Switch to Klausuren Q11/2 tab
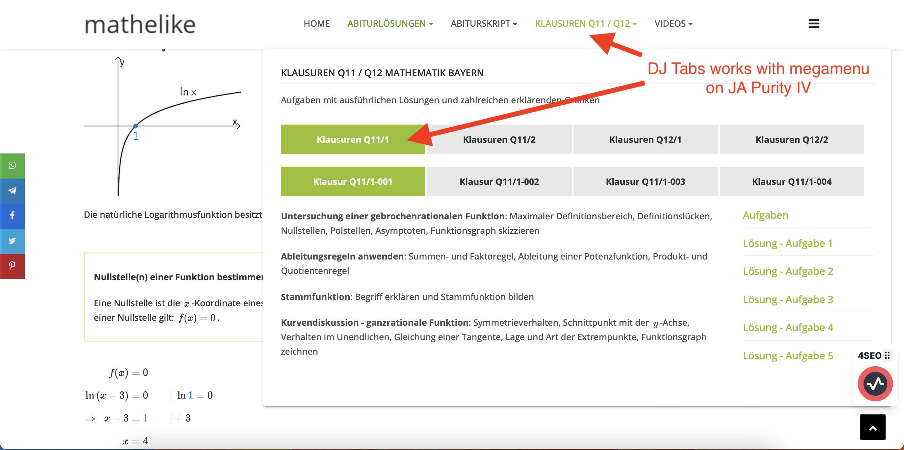The image size is (904, 450). 499,140
